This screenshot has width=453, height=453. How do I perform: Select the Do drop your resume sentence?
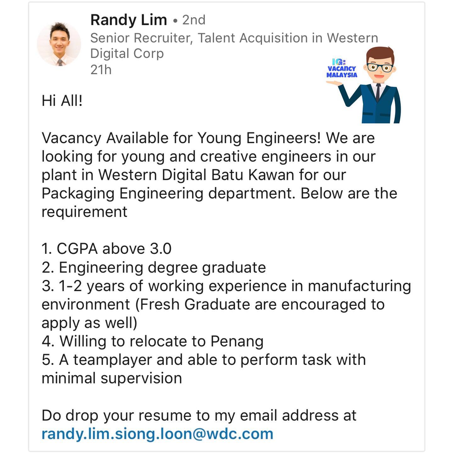[x=199, y=416]
